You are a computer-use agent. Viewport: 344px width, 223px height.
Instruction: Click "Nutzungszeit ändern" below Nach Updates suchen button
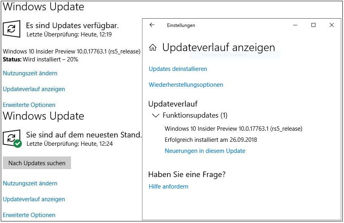(30, 183)
